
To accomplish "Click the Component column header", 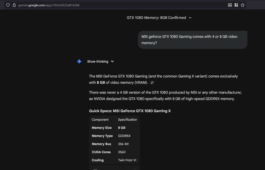I will click(100, 120).
